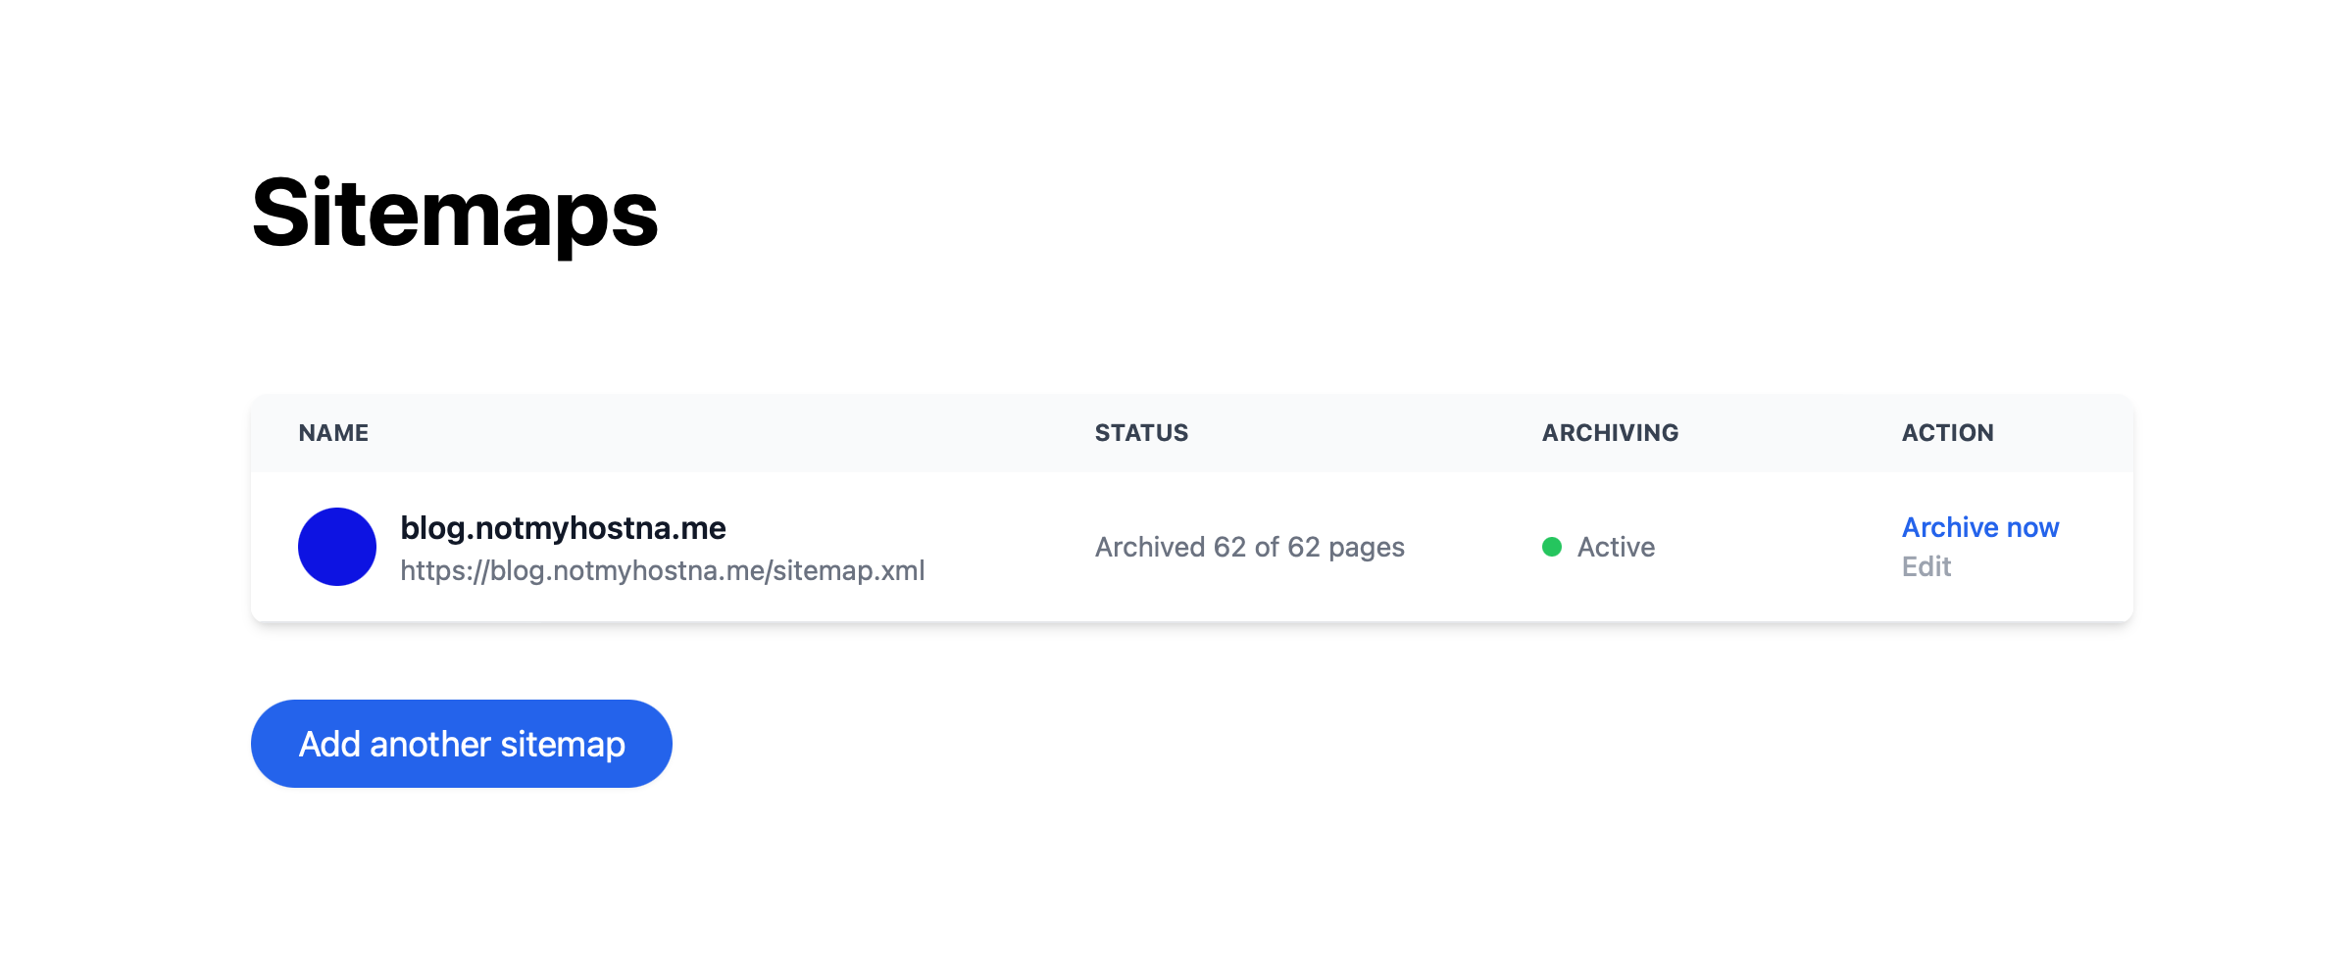Open the blog.notmyhostna.me sitemap entry
The height and width of the screenshot is (972, 2351).
point(1192,547)
